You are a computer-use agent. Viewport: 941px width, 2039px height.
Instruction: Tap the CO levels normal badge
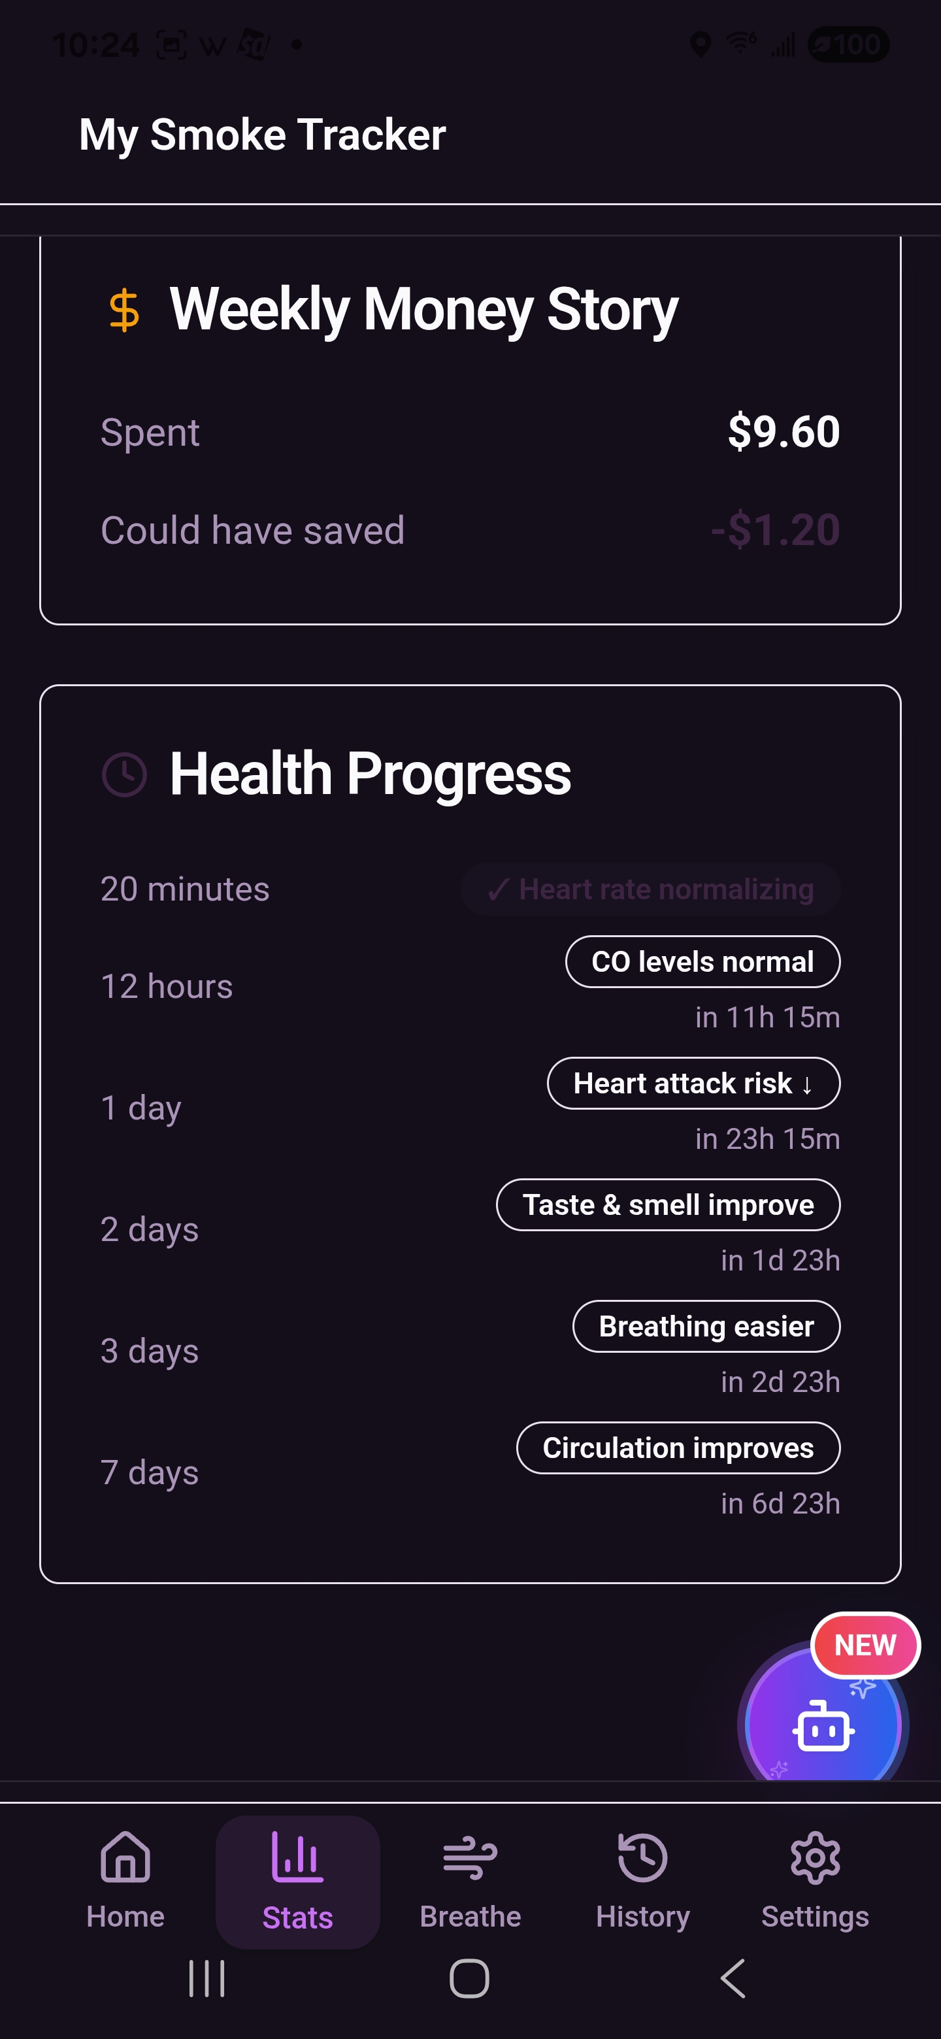click(x=702, y=962)
